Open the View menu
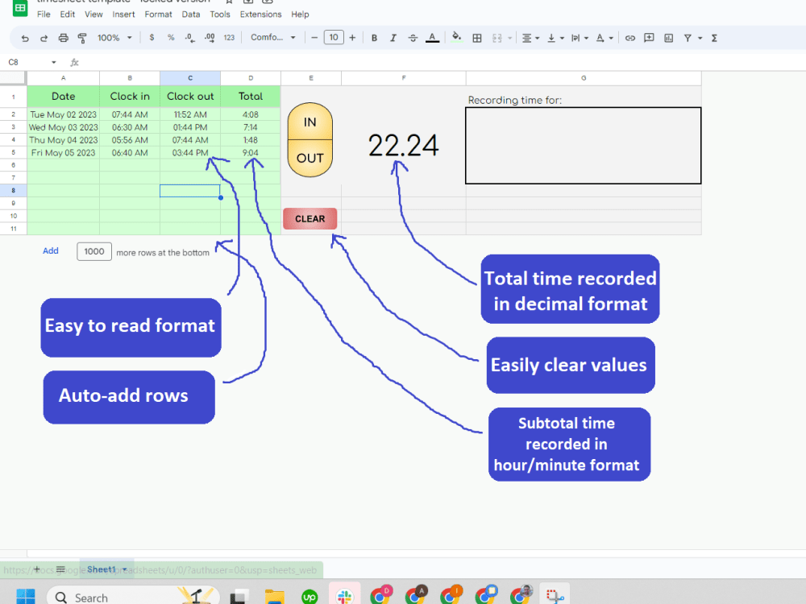The image size is (806, 604). click(x=93, y=14)
